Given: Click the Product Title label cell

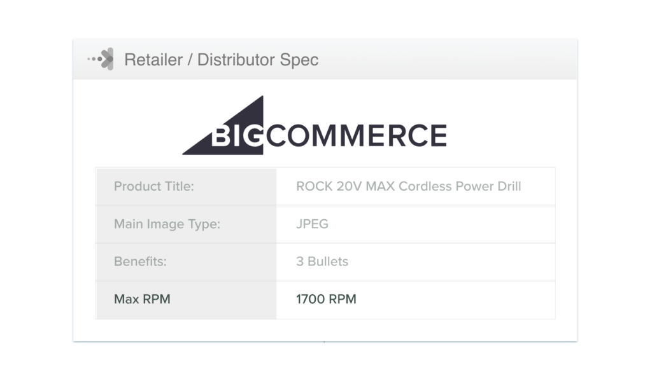Looking at the screenshot, I should [x=187, y=186].
